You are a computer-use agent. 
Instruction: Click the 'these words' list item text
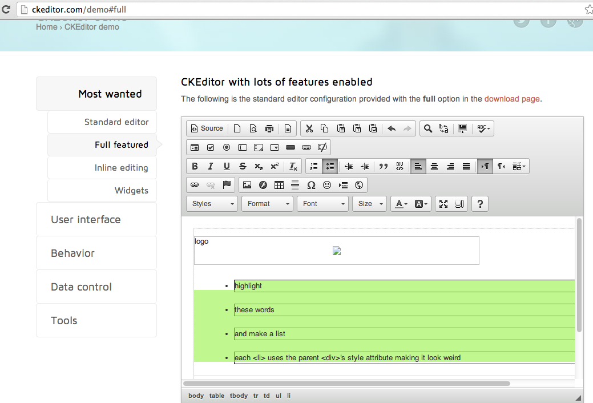pyautogui.click(x=254, y=310)
